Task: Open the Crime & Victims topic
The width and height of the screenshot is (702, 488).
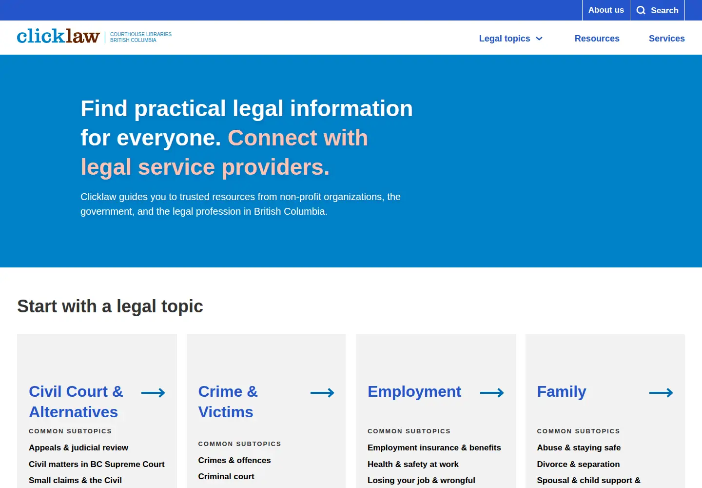Action: (228, 402)
